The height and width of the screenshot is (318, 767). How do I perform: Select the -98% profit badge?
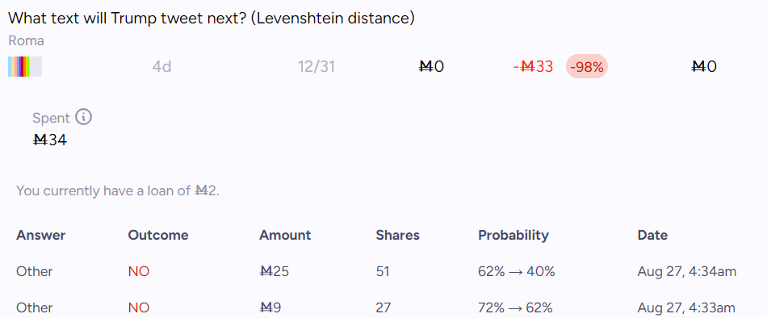(x=587, y=66)
